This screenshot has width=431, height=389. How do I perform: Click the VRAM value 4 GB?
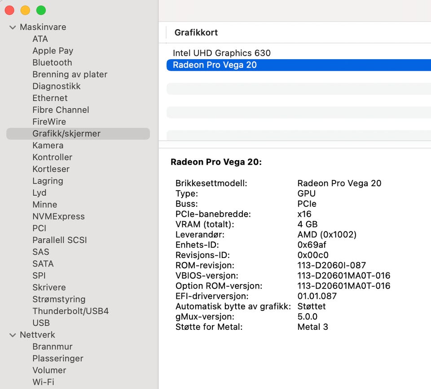coord(307,224)
